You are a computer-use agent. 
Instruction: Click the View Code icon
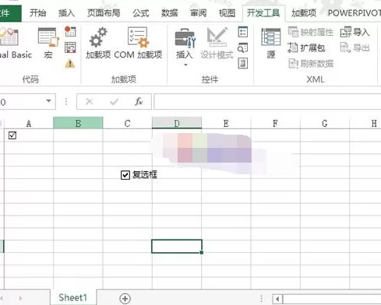243,47
